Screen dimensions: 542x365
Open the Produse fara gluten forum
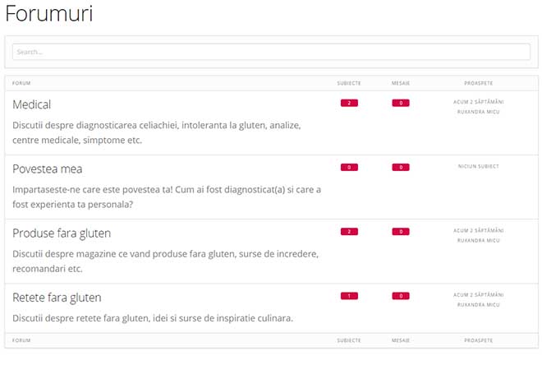pyautogui.click(x=62, y=233)
